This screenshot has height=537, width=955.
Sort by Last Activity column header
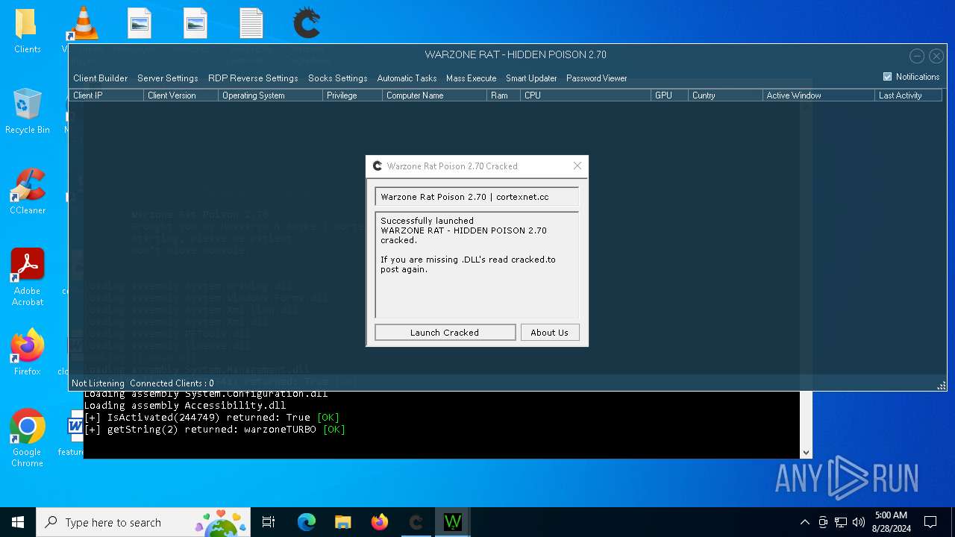pos(909,95)
